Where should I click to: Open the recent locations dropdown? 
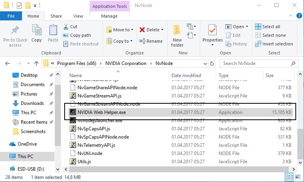click(x=28, y=63)
